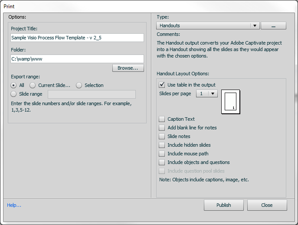The image size is (298, 225).
Task: Click the Project Title text field
Action: coord(77,38)
